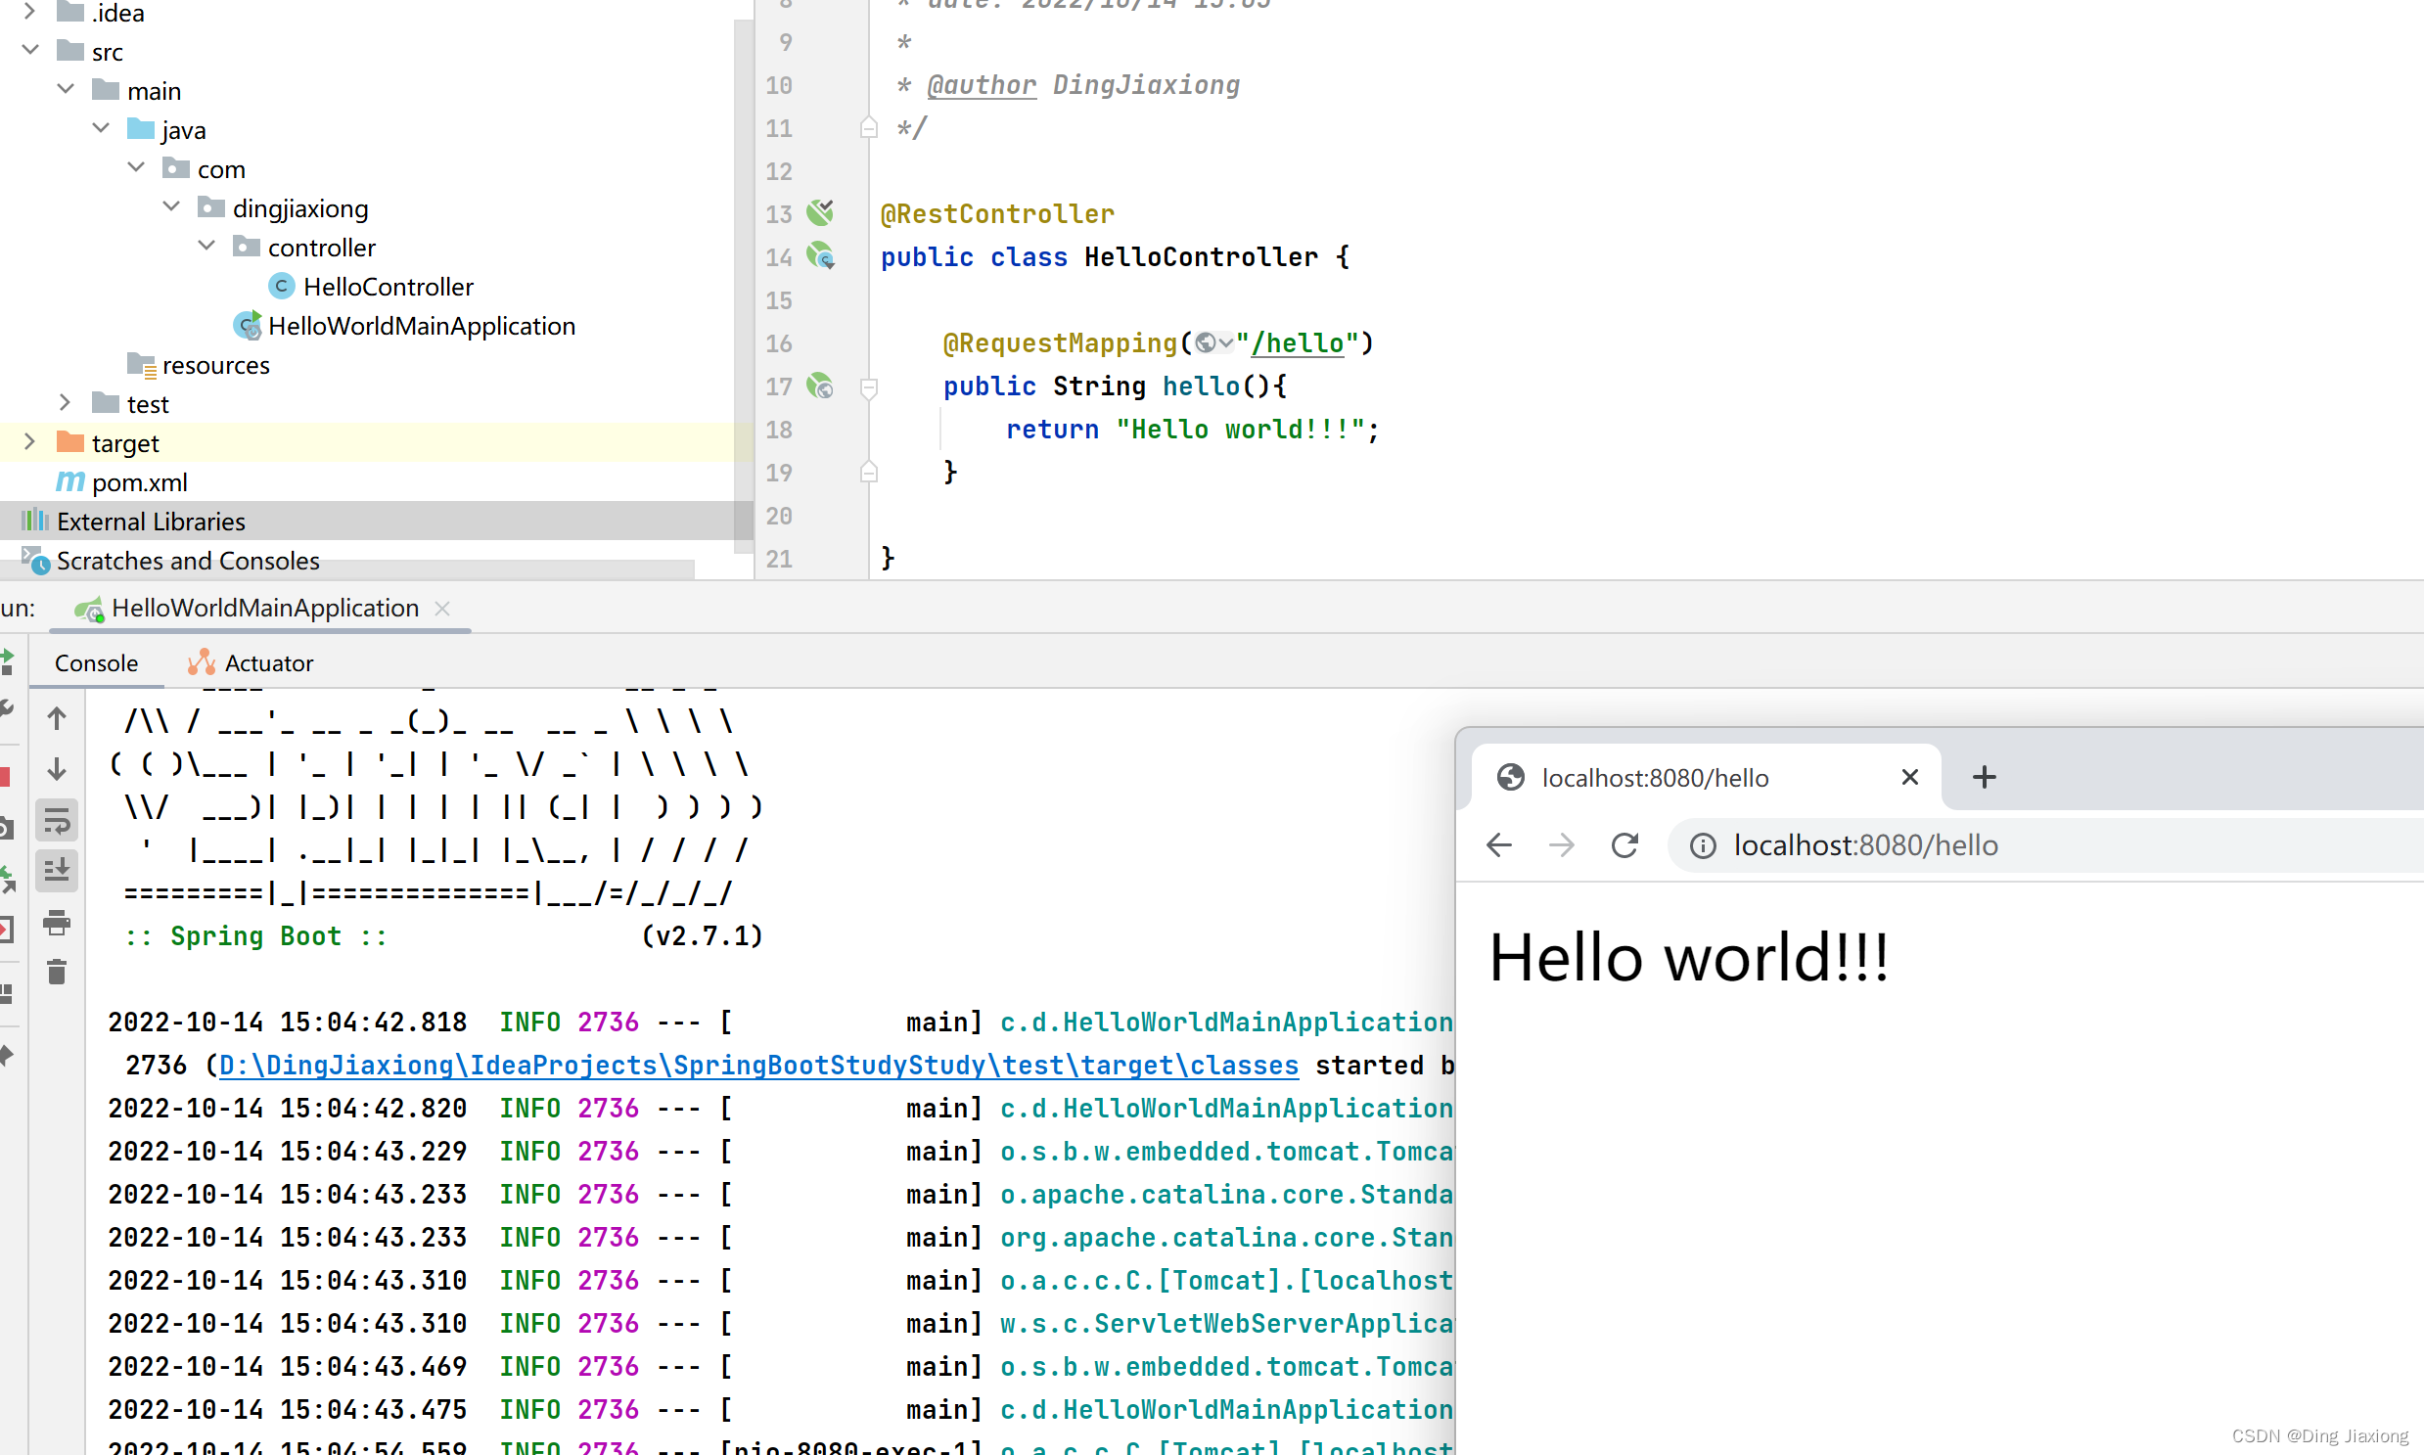2424x1455 pixels.
Task: Click the class icon beside HelloController
Action: coord(282,287)
